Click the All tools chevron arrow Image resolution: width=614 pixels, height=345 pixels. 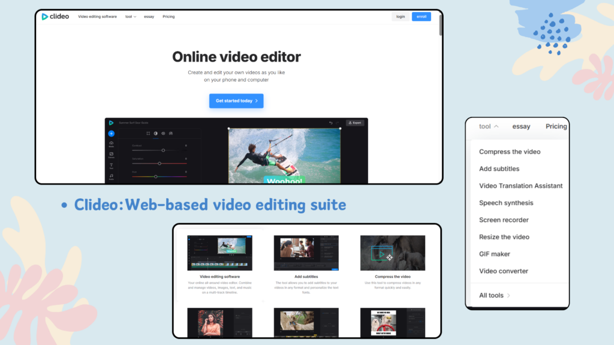[x=508, y=295]
